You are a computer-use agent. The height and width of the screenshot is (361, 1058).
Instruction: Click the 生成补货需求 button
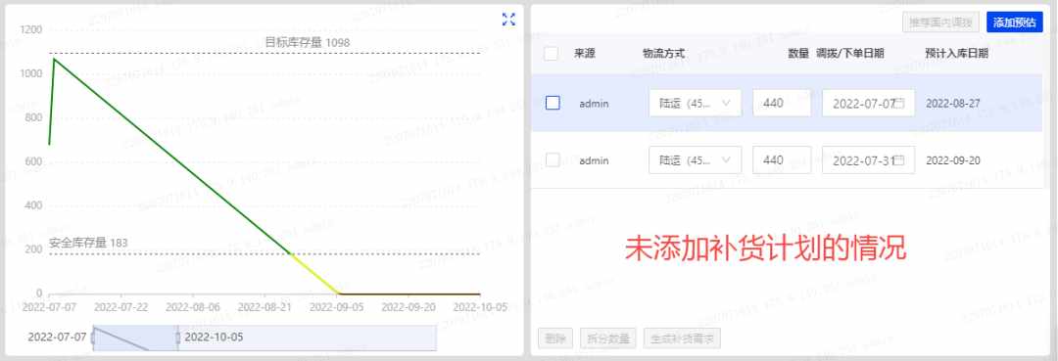[682, 338]
